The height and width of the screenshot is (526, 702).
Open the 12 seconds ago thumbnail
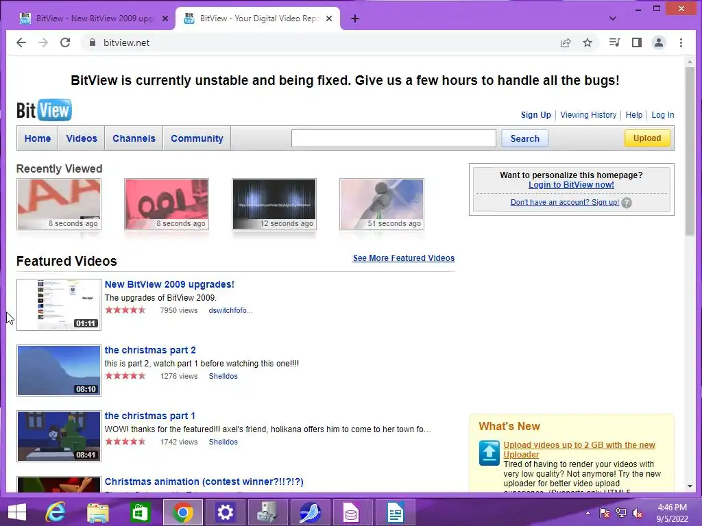(274, 204)
